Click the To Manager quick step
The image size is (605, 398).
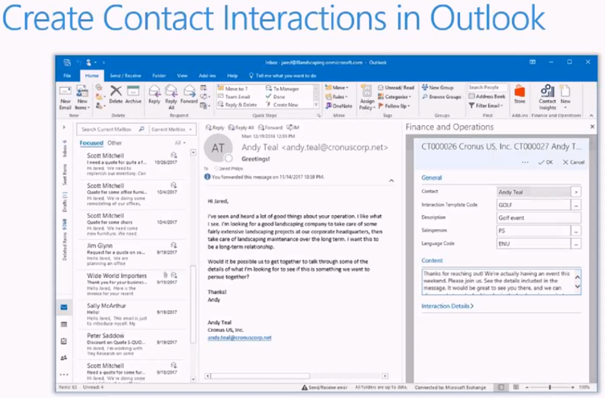(283, 88)
